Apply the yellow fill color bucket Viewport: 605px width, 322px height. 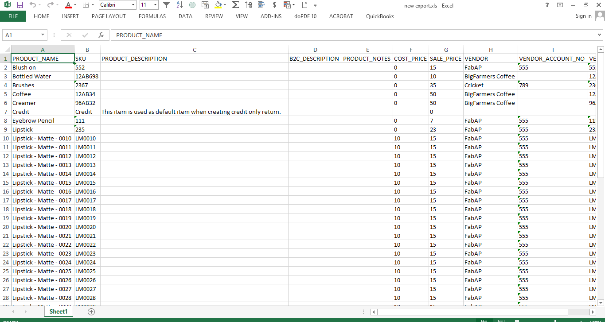click(217, 5)
